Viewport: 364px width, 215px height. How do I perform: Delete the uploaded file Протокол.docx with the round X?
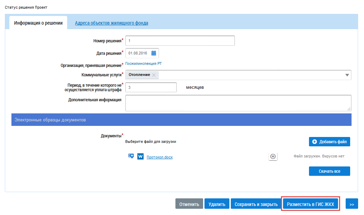coord(273,156)
